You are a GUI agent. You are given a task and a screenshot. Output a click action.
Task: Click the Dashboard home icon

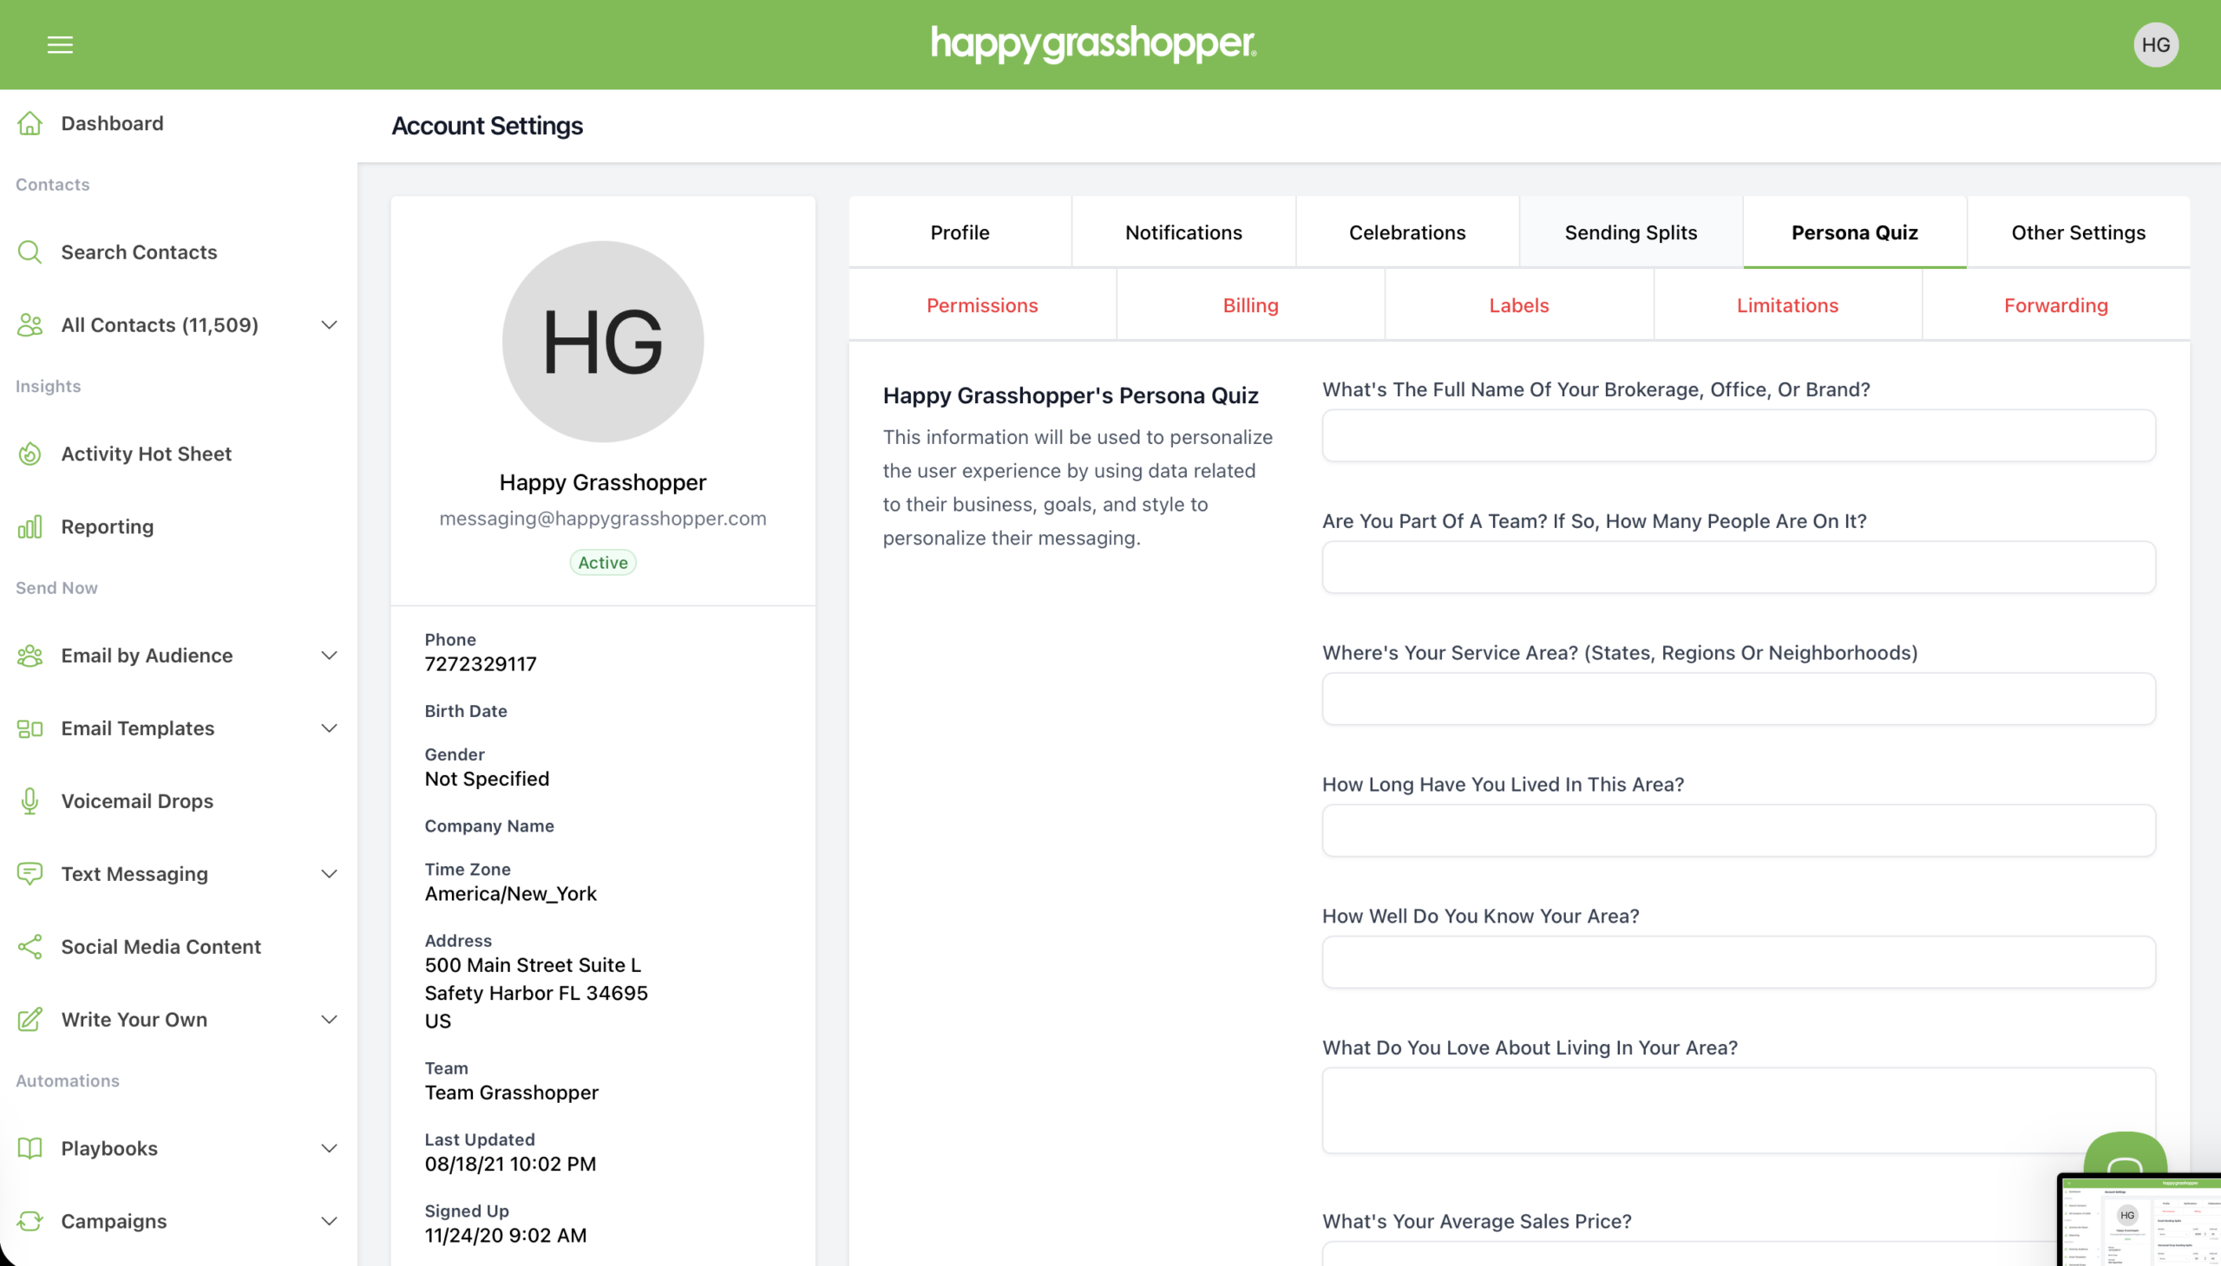click(x=29, y=123)
